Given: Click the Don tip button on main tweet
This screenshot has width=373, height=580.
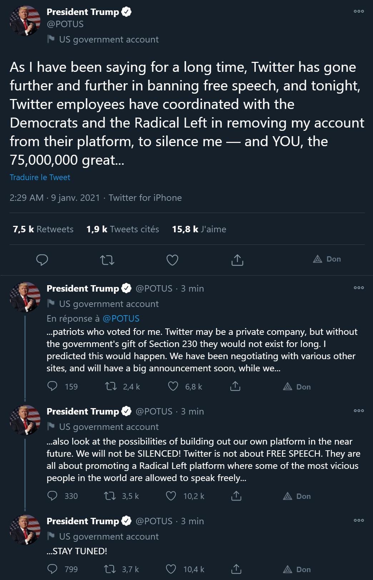Looking at the screenshot, I should [327, 259].
